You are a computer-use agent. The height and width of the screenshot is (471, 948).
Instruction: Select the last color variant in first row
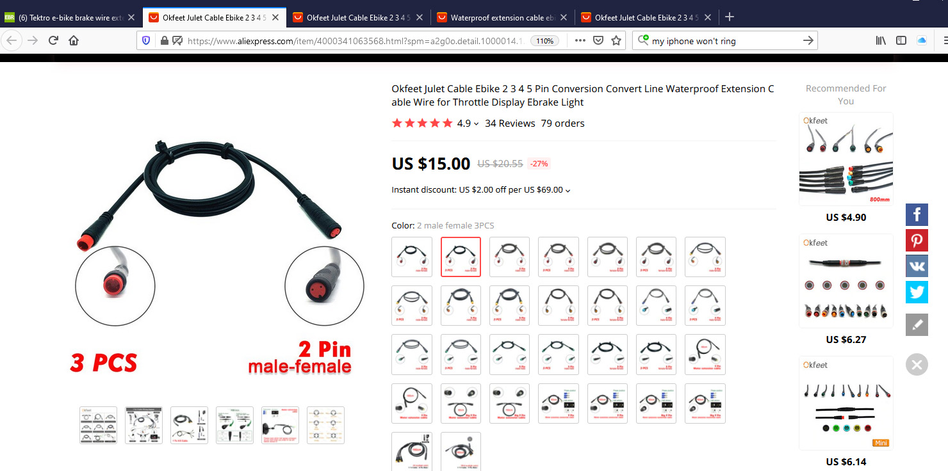click(x=705, y=257)
